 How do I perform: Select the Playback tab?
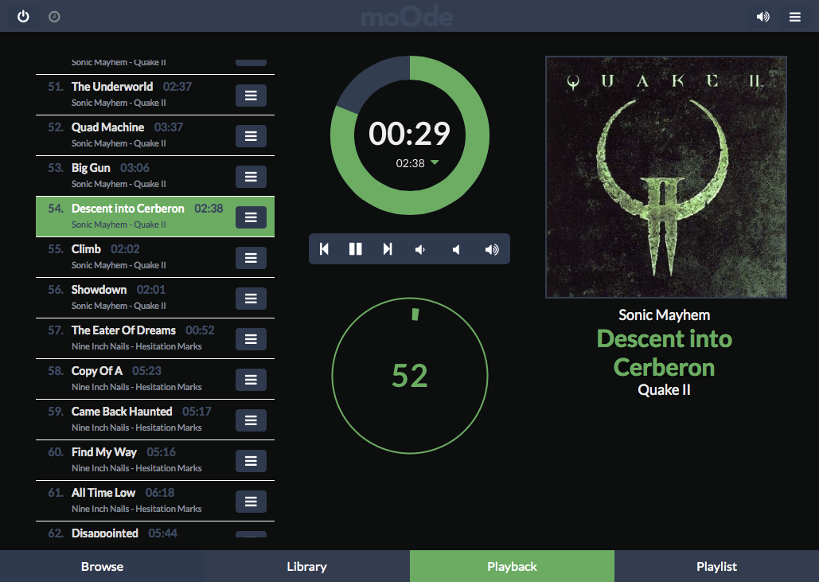click(512, 566)
